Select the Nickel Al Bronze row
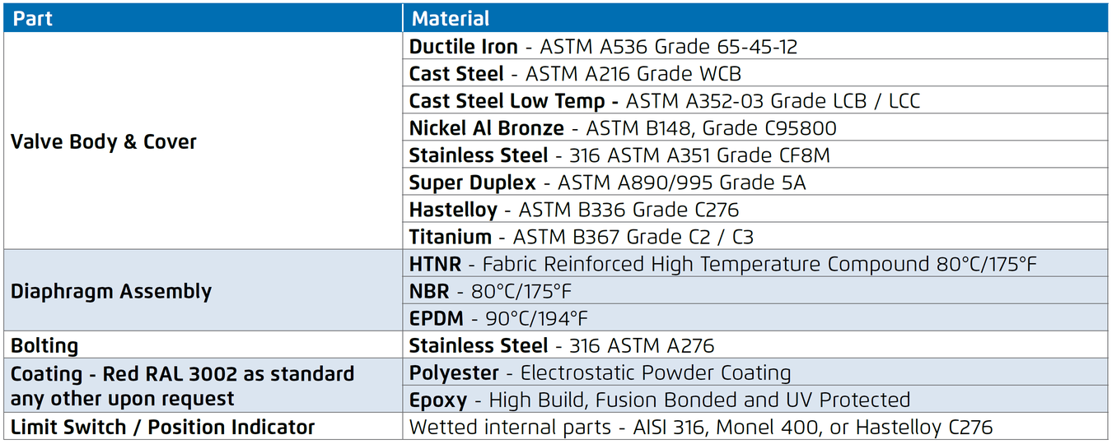This screenshot has width=1112, height=444. click(623, 128)
